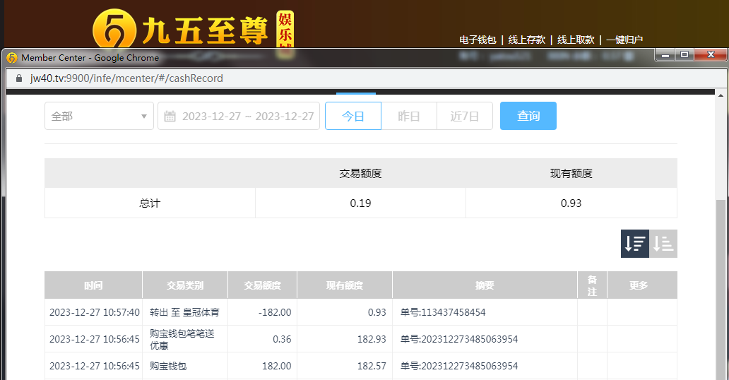Expand the dropdown arrow beside 全部
The height and width of the screenshot is (380, 729).
click(x=143, y=117)
